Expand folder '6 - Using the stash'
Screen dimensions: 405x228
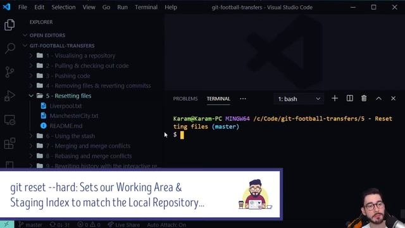[70, 136]
